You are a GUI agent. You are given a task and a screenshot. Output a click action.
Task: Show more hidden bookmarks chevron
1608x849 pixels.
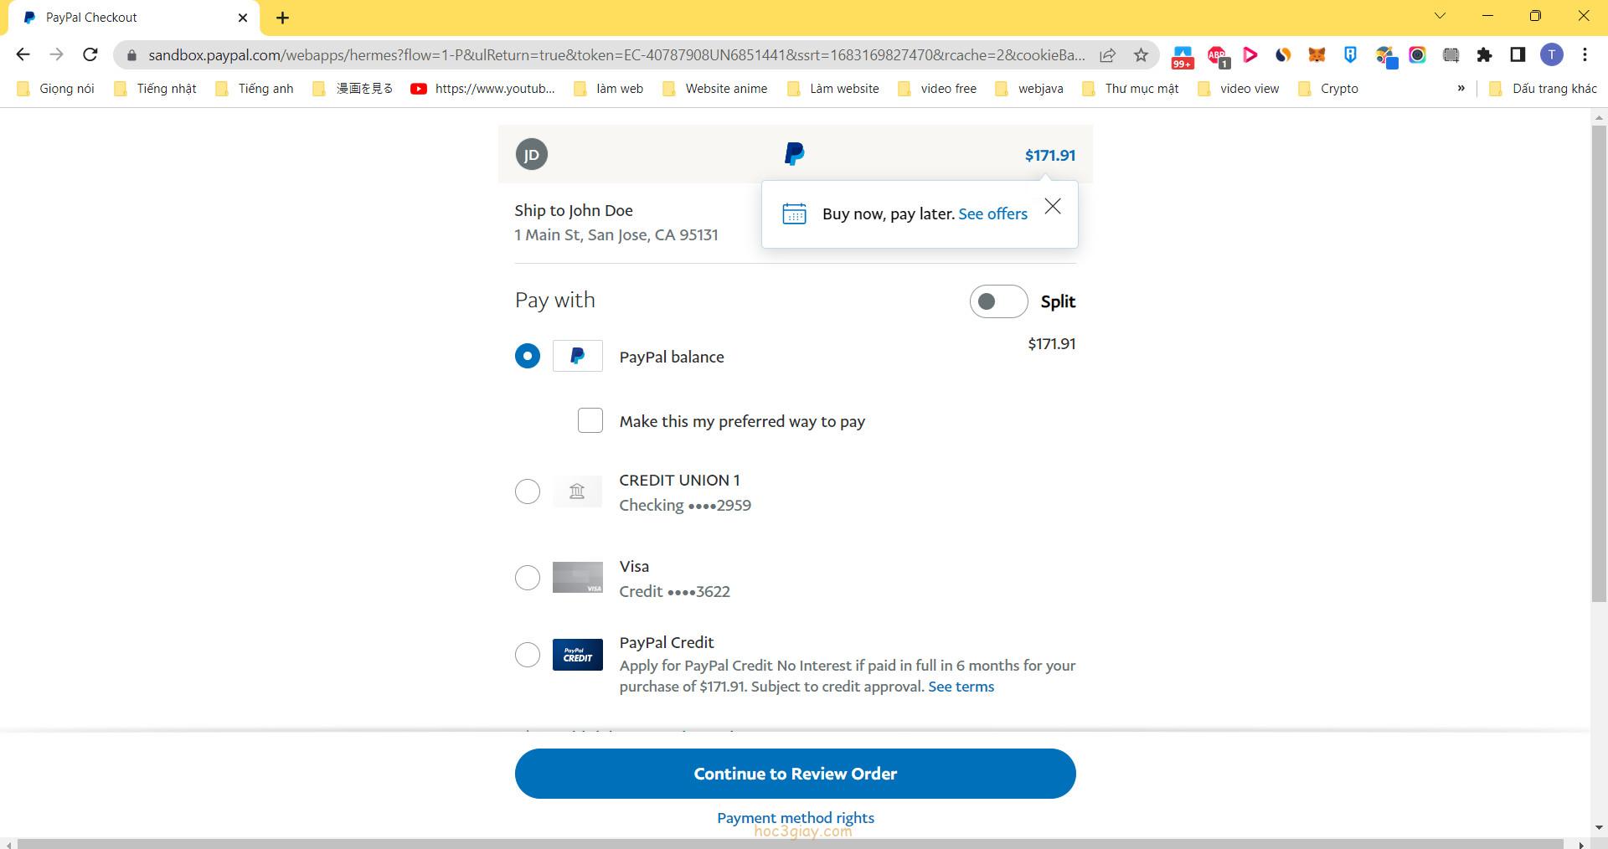tap(1461, 89)
